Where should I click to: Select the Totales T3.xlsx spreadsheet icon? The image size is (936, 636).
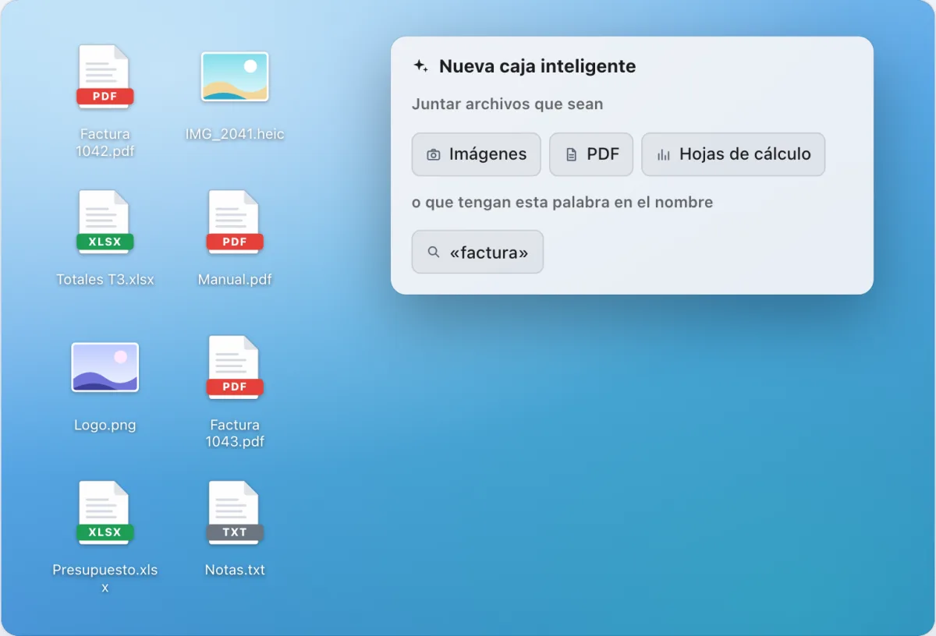pyautogui.click(x=105, y=223)
